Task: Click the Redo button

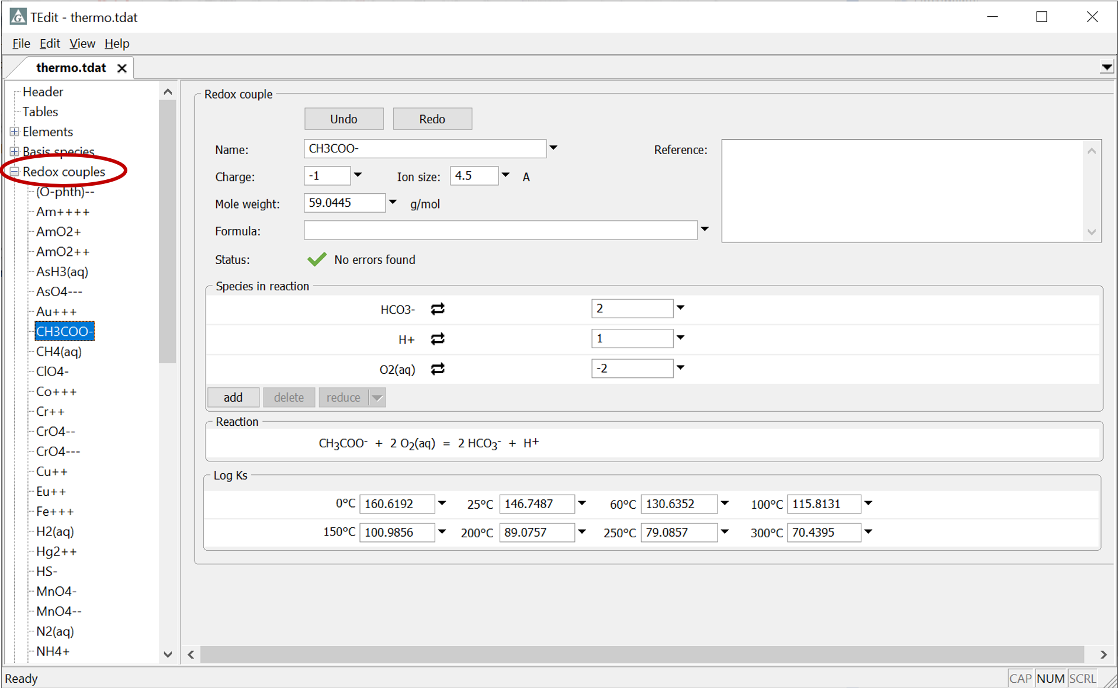Action: 432,119
